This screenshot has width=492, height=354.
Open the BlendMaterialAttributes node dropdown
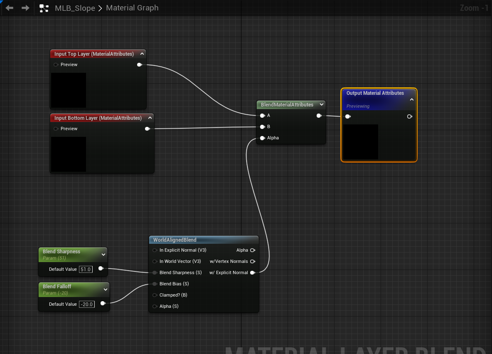(322, 104)
